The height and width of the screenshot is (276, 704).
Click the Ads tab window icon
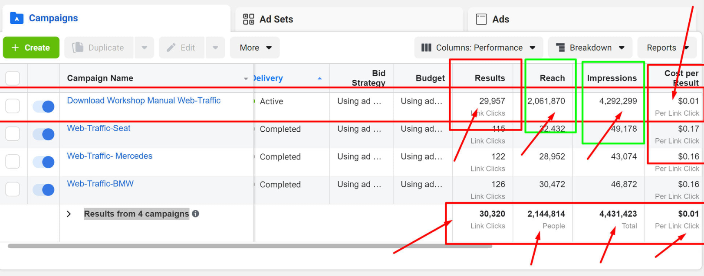481,19
